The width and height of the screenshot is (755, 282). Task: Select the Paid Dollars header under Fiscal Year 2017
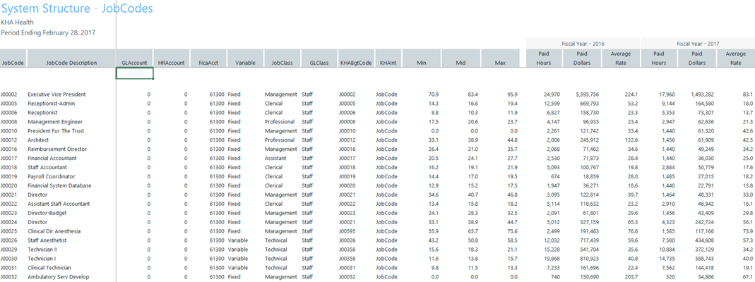tap(697, 58)
